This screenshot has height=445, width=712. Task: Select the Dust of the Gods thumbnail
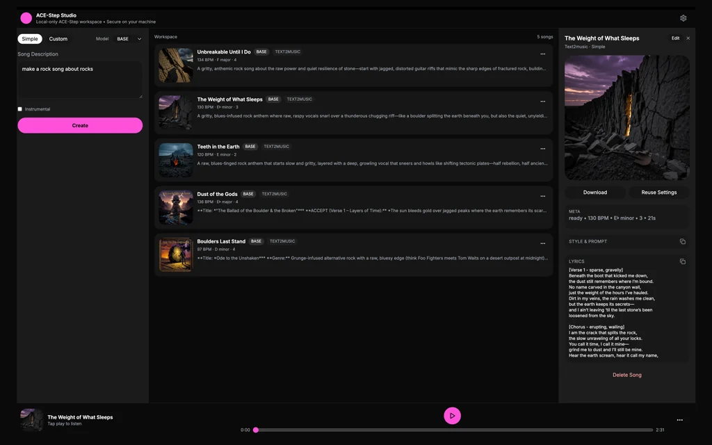(x=176, y=207)
